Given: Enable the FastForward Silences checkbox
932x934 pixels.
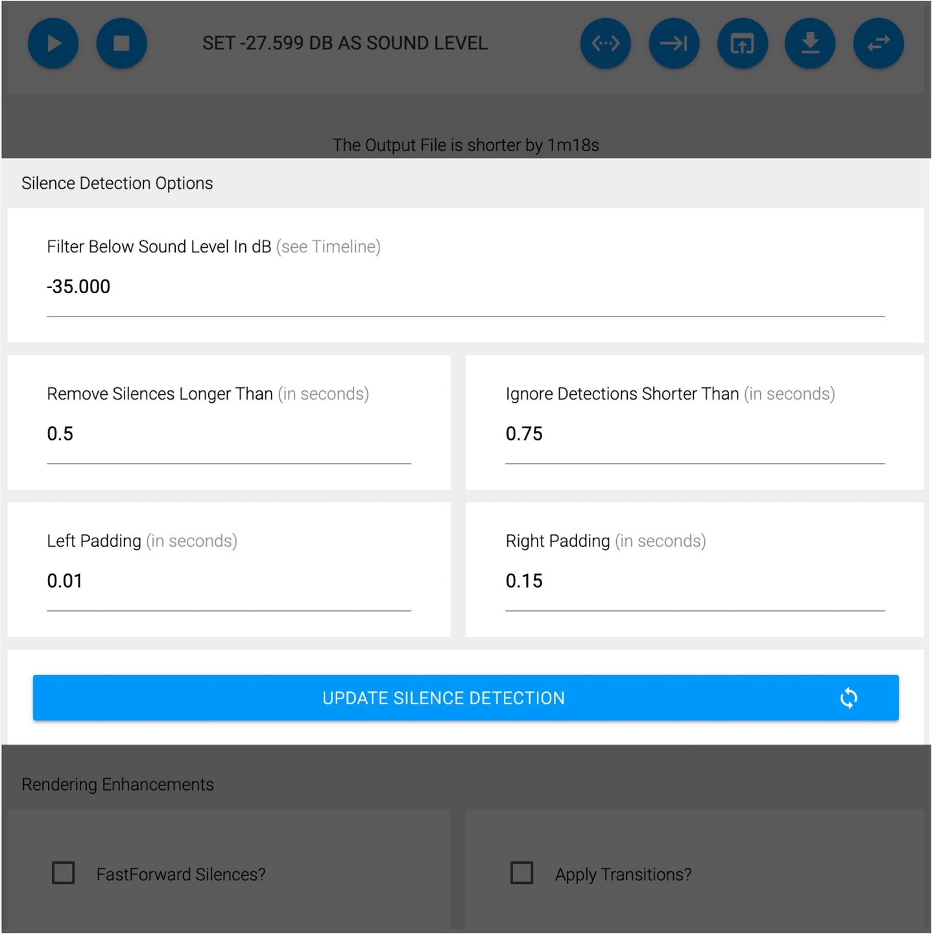Looking at the screenshot, I should point(64,873).
